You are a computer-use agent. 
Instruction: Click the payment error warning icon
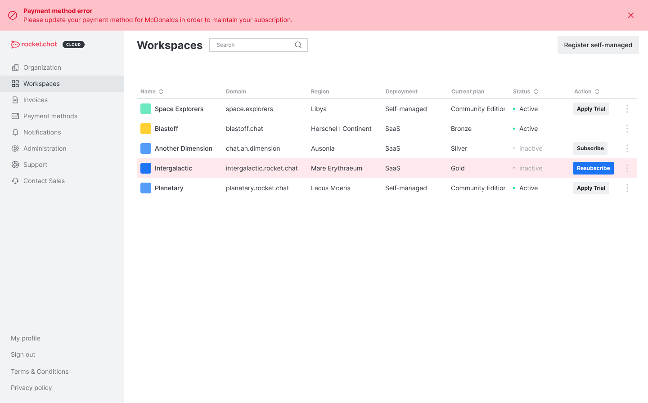13,15
